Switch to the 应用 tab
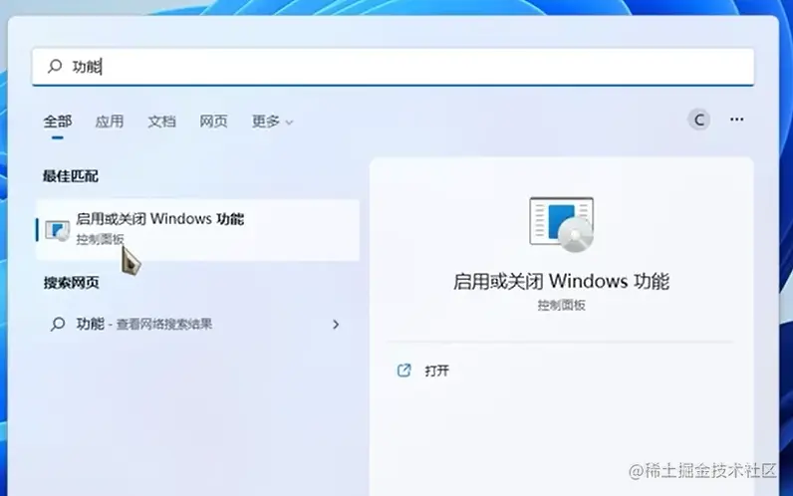 110,122
